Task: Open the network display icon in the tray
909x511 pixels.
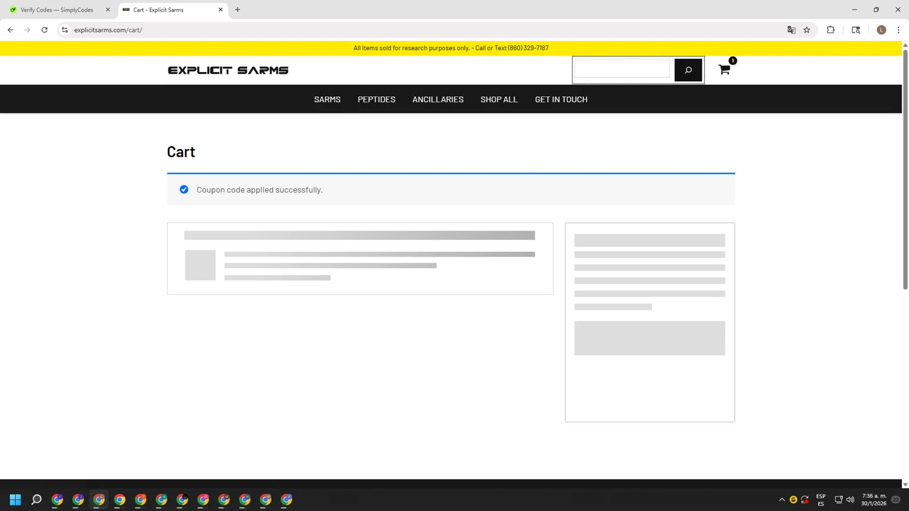Action: [x=839, y=499]
